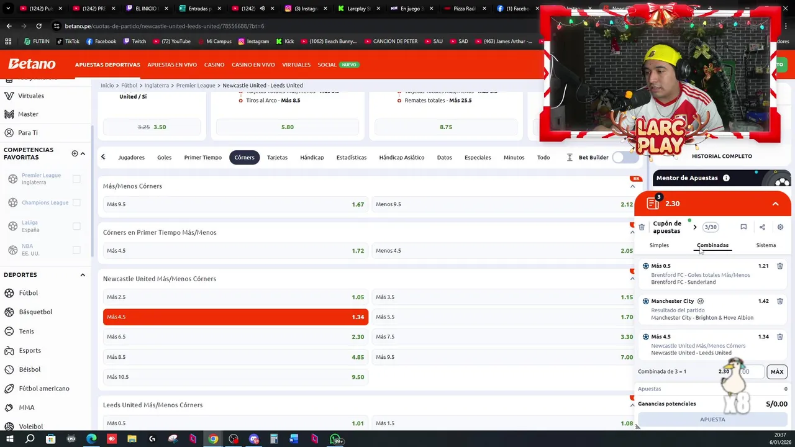Delete the Más 4.5 Newcastle corners selection
The image size is (795, 447).
coord(779,336)
